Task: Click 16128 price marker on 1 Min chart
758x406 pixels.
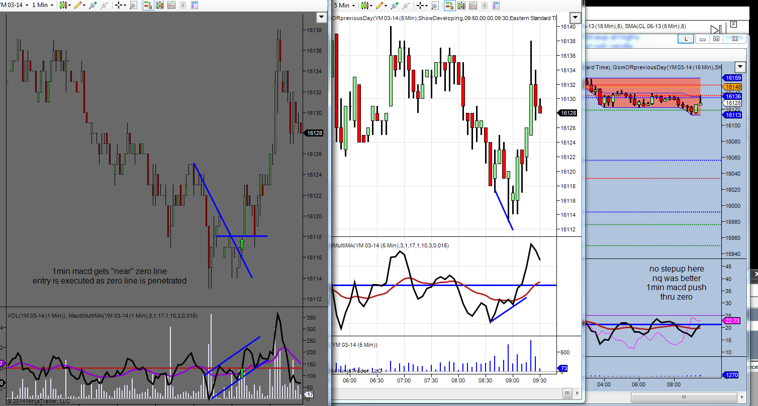Action: point(314,133)
